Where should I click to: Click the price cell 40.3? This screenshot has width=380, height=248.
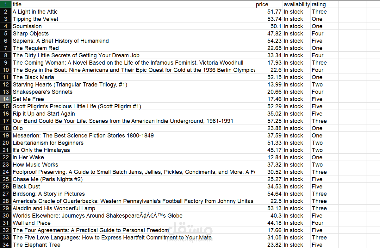(269, 216)
